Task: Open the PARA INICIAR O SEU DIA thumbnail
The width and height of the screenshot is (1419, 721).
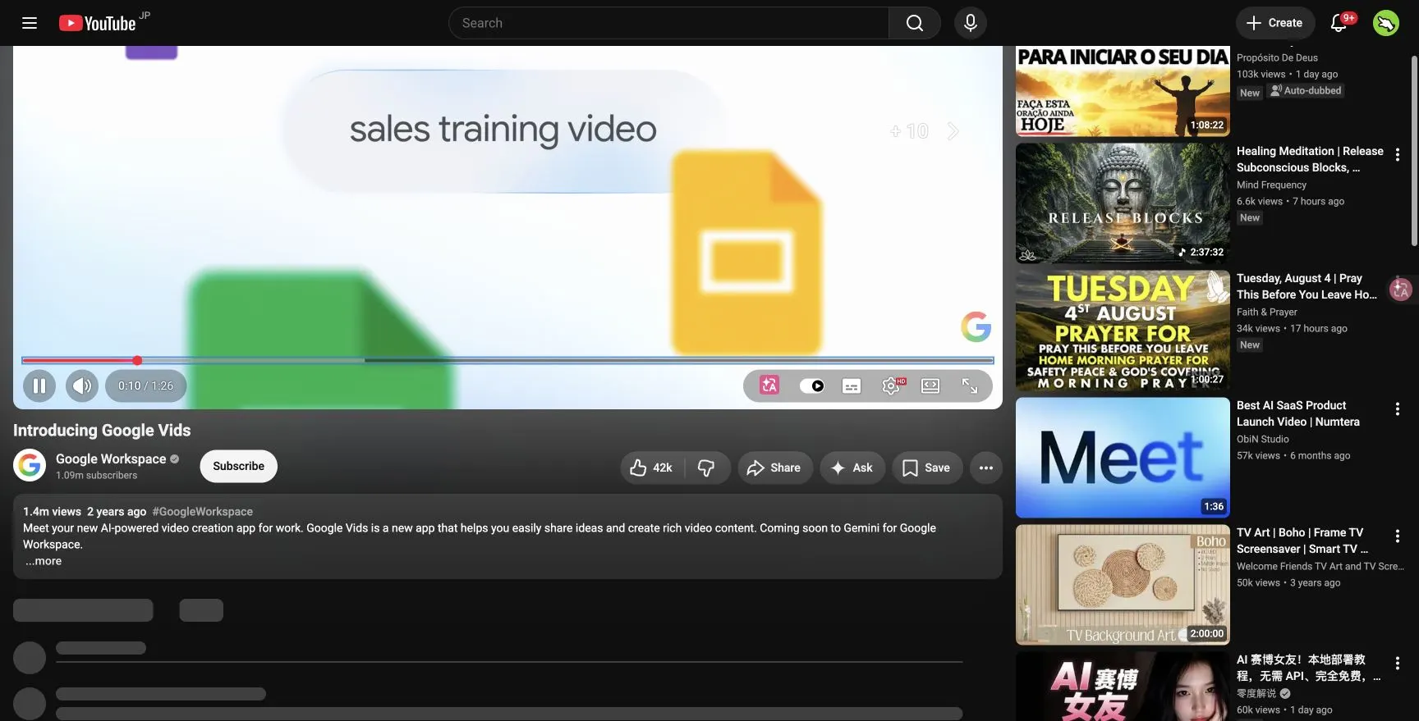Action: [1123, 91]
